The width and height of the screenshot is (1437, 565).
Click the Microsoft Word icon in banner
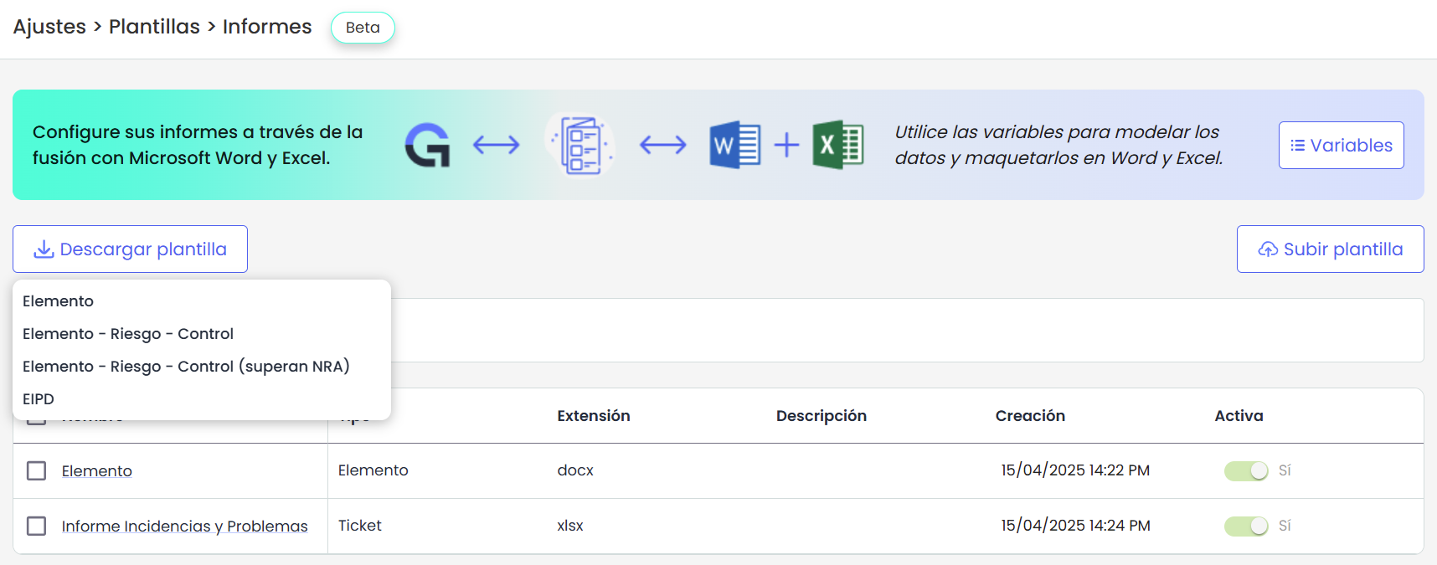tap(734, 145)
